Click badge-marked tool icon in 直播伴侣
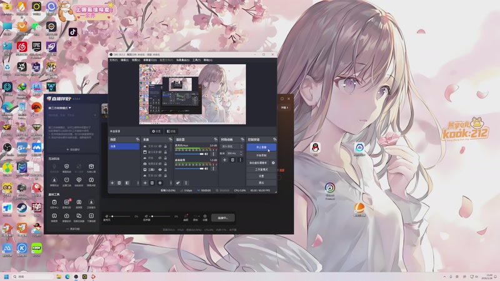The height and width of the screenshot is (281, 500). tap(67, 202)
